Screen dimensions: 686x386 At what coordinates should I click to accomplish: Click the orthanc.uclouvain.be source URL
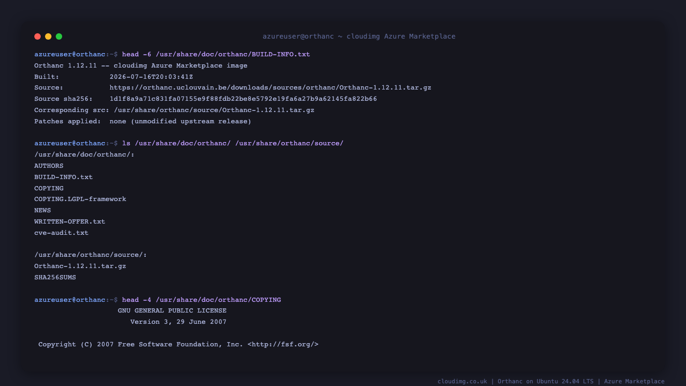[271, 88]
